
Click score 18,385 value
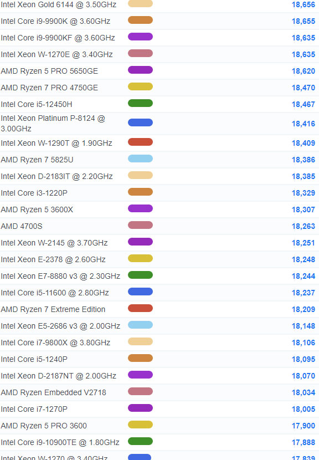click(x=303, y=176)
